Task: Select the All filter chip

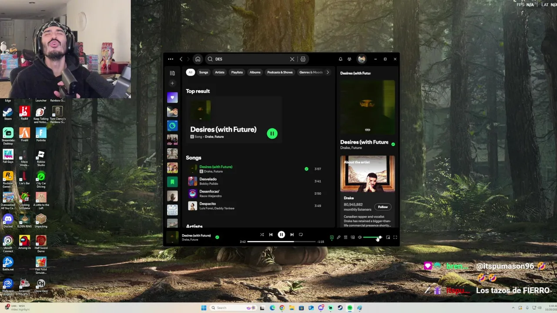Action: pos(190,72)
